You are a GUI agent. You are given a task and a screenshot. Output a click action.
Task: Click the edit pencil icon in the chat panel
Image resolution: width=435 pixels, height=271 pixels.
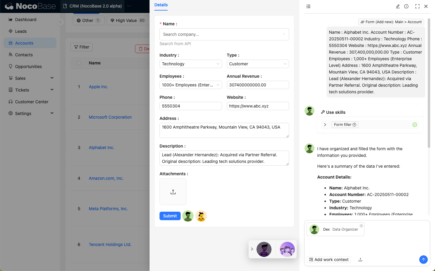(x=398, y=6)
